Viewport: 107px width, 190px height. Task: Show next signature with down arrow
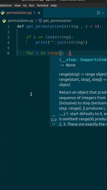[54, 124]
